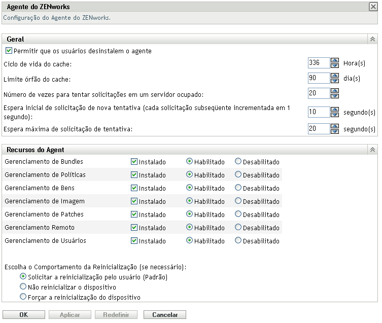Decrease Espera inicial de solicitação seconds
Image resolution: width=382 pixels, height=323 pixels.
coord(335,115)
